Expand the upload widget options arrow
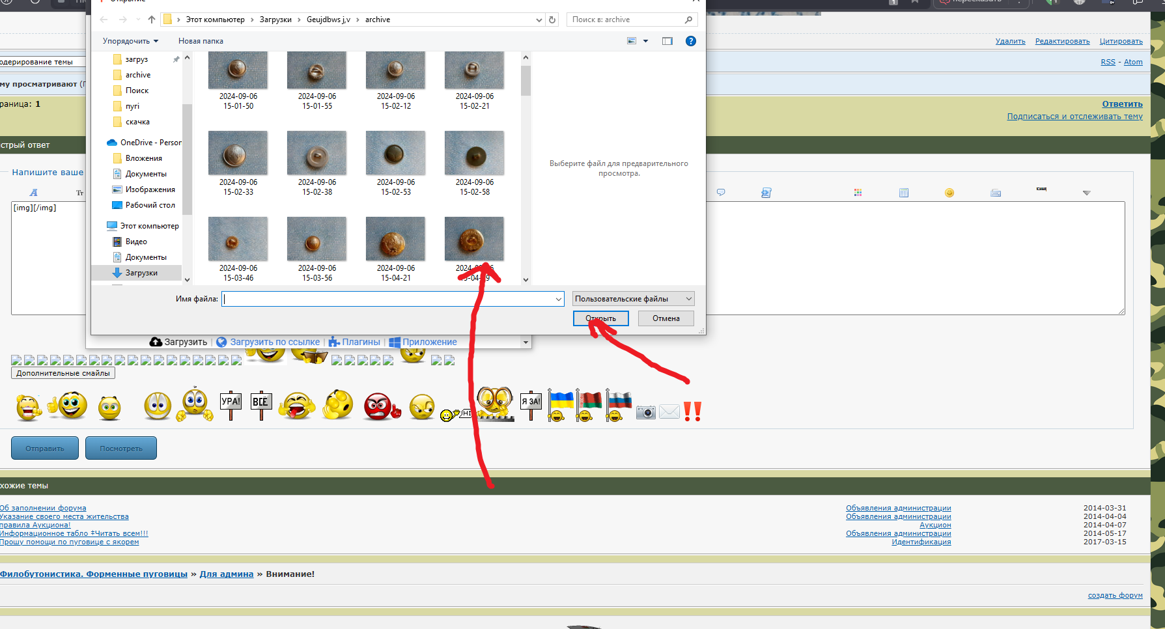 click(526, 342)
